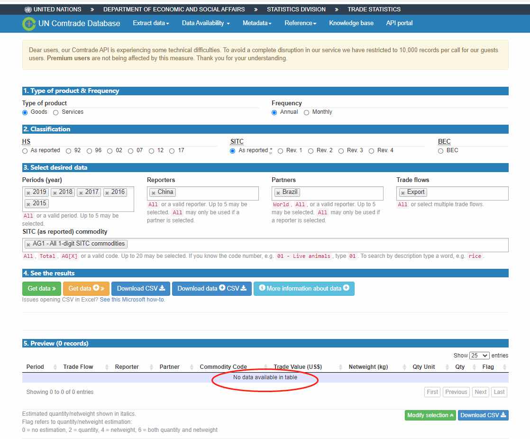The width and height of the screenshot is (530, 439).
Task: Select HS As reported classification
Action: (25, 151)
